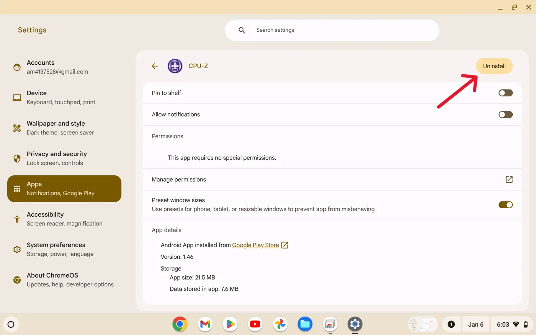Click the CPU-Z app icon
The image size is (536, 335).
click(x=175, y=66)
